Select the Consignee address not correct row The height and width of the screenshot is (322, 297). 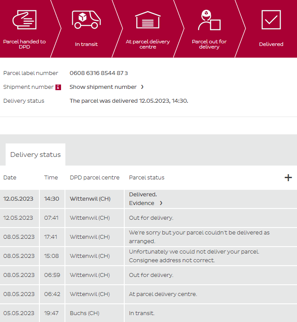(x=200, y=256)
